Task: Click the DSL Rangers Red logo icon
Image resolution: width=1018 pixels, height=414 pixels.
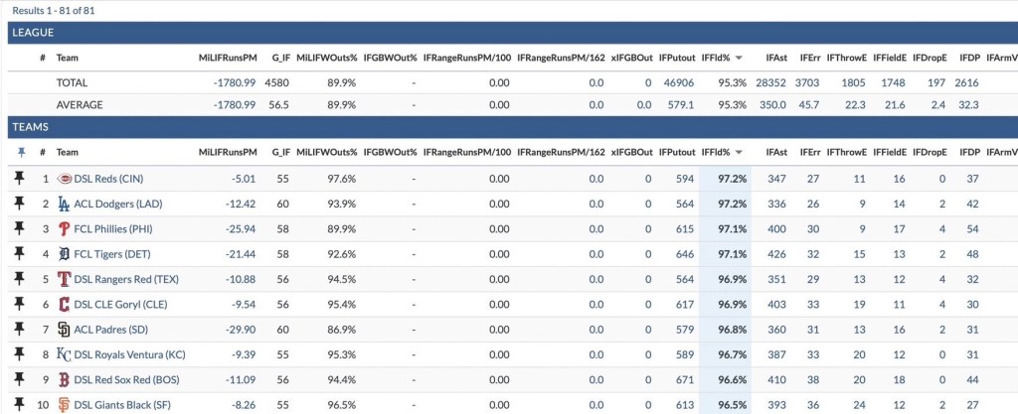Action: coord(65,279)
